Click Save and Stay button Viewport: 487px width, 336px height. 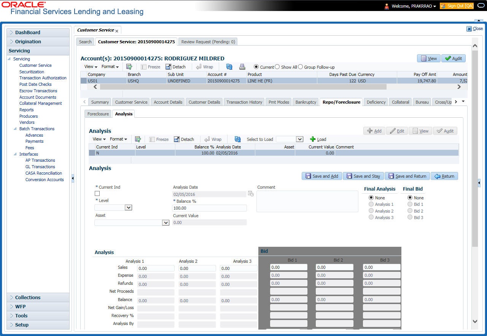tap(363, 176)
